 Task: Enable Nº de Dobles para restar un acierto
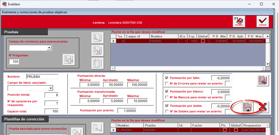167,111
